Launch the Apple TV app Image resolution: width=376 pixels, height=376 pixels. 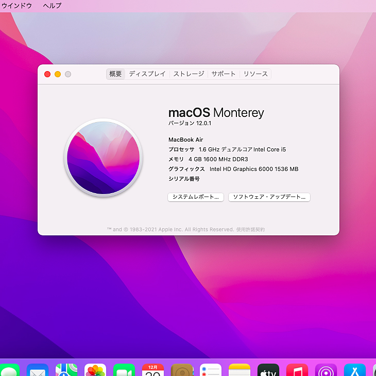(x=268, y=370)
